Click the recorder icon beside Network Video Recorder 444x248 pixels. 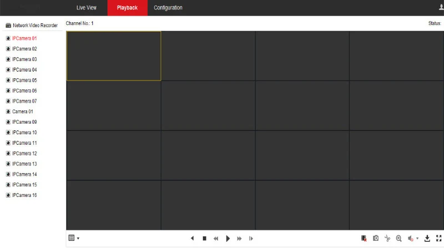pyautogui.click(x=8, y=26)
